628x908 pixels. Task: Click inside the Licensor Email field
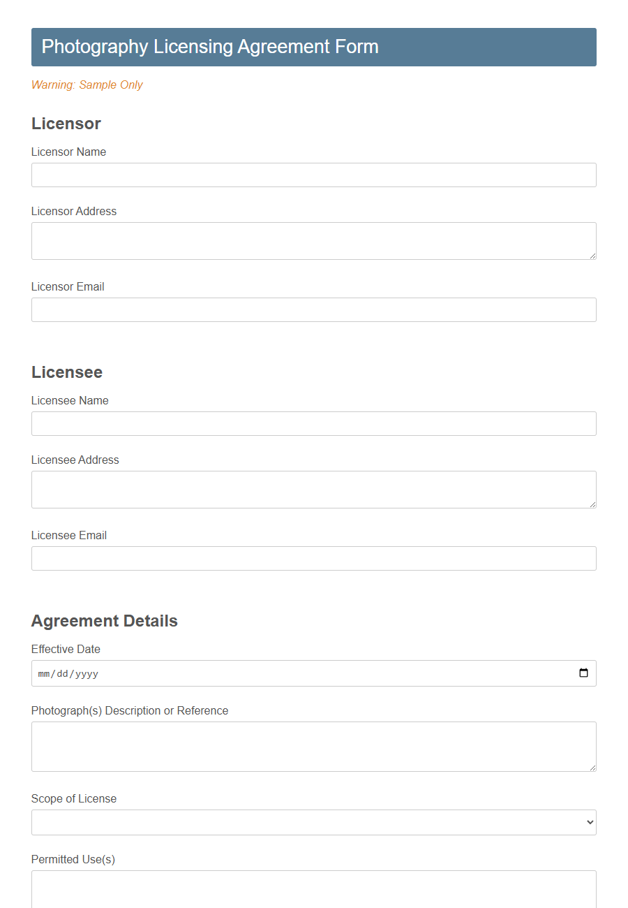tap(314, 309)
